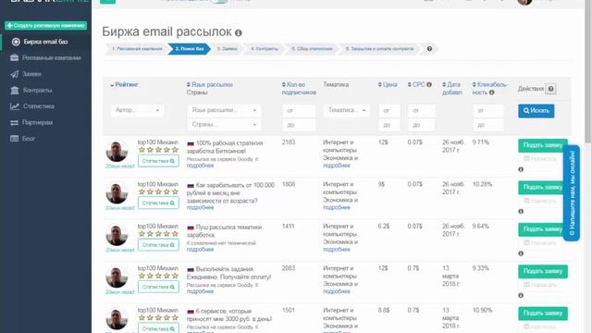Open Биржа email баз in sidebar

coord(45,42)
